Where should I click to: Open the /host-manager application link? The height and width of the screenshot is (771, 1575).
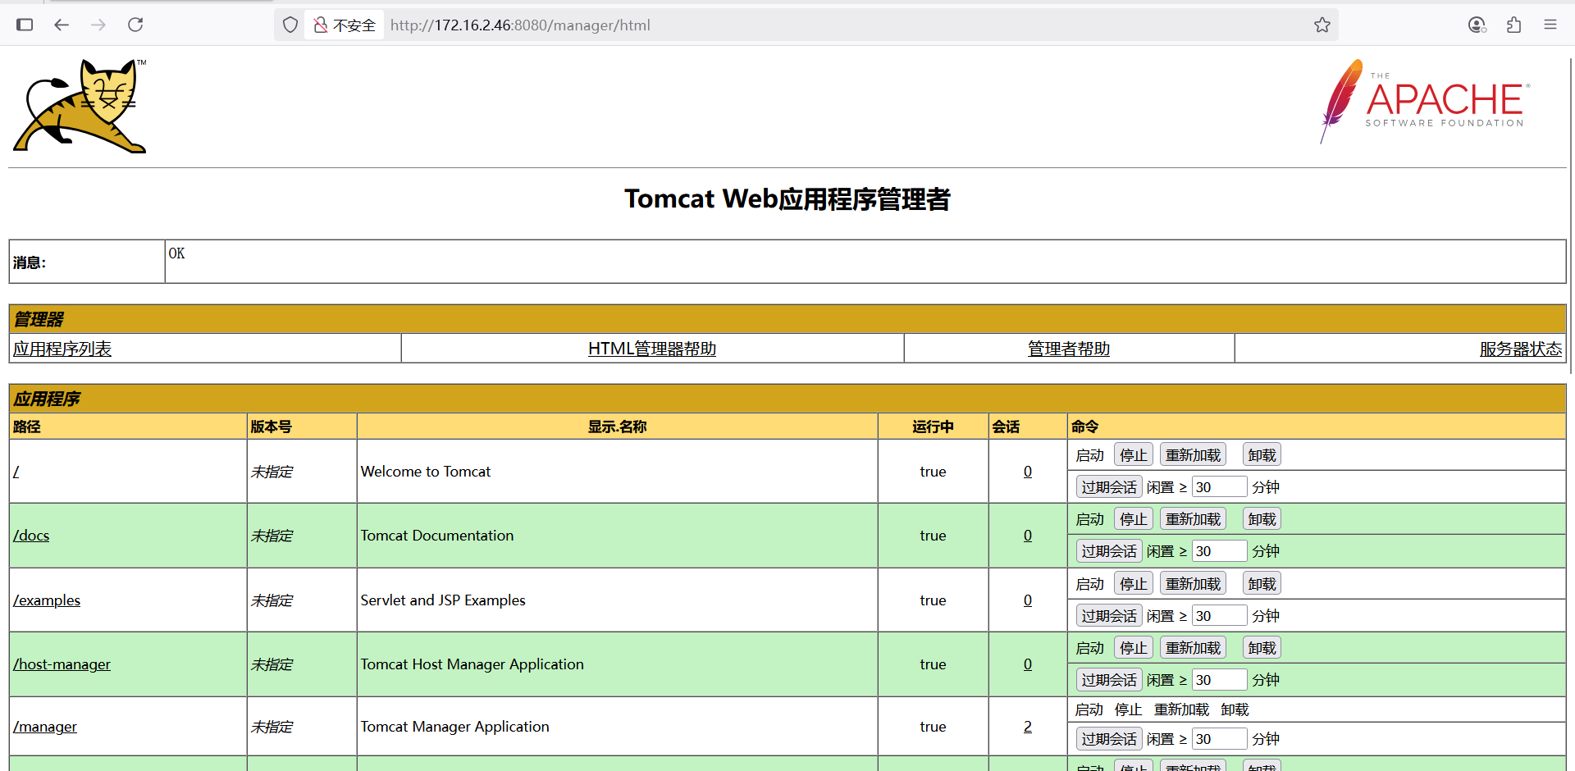(62, 664)
